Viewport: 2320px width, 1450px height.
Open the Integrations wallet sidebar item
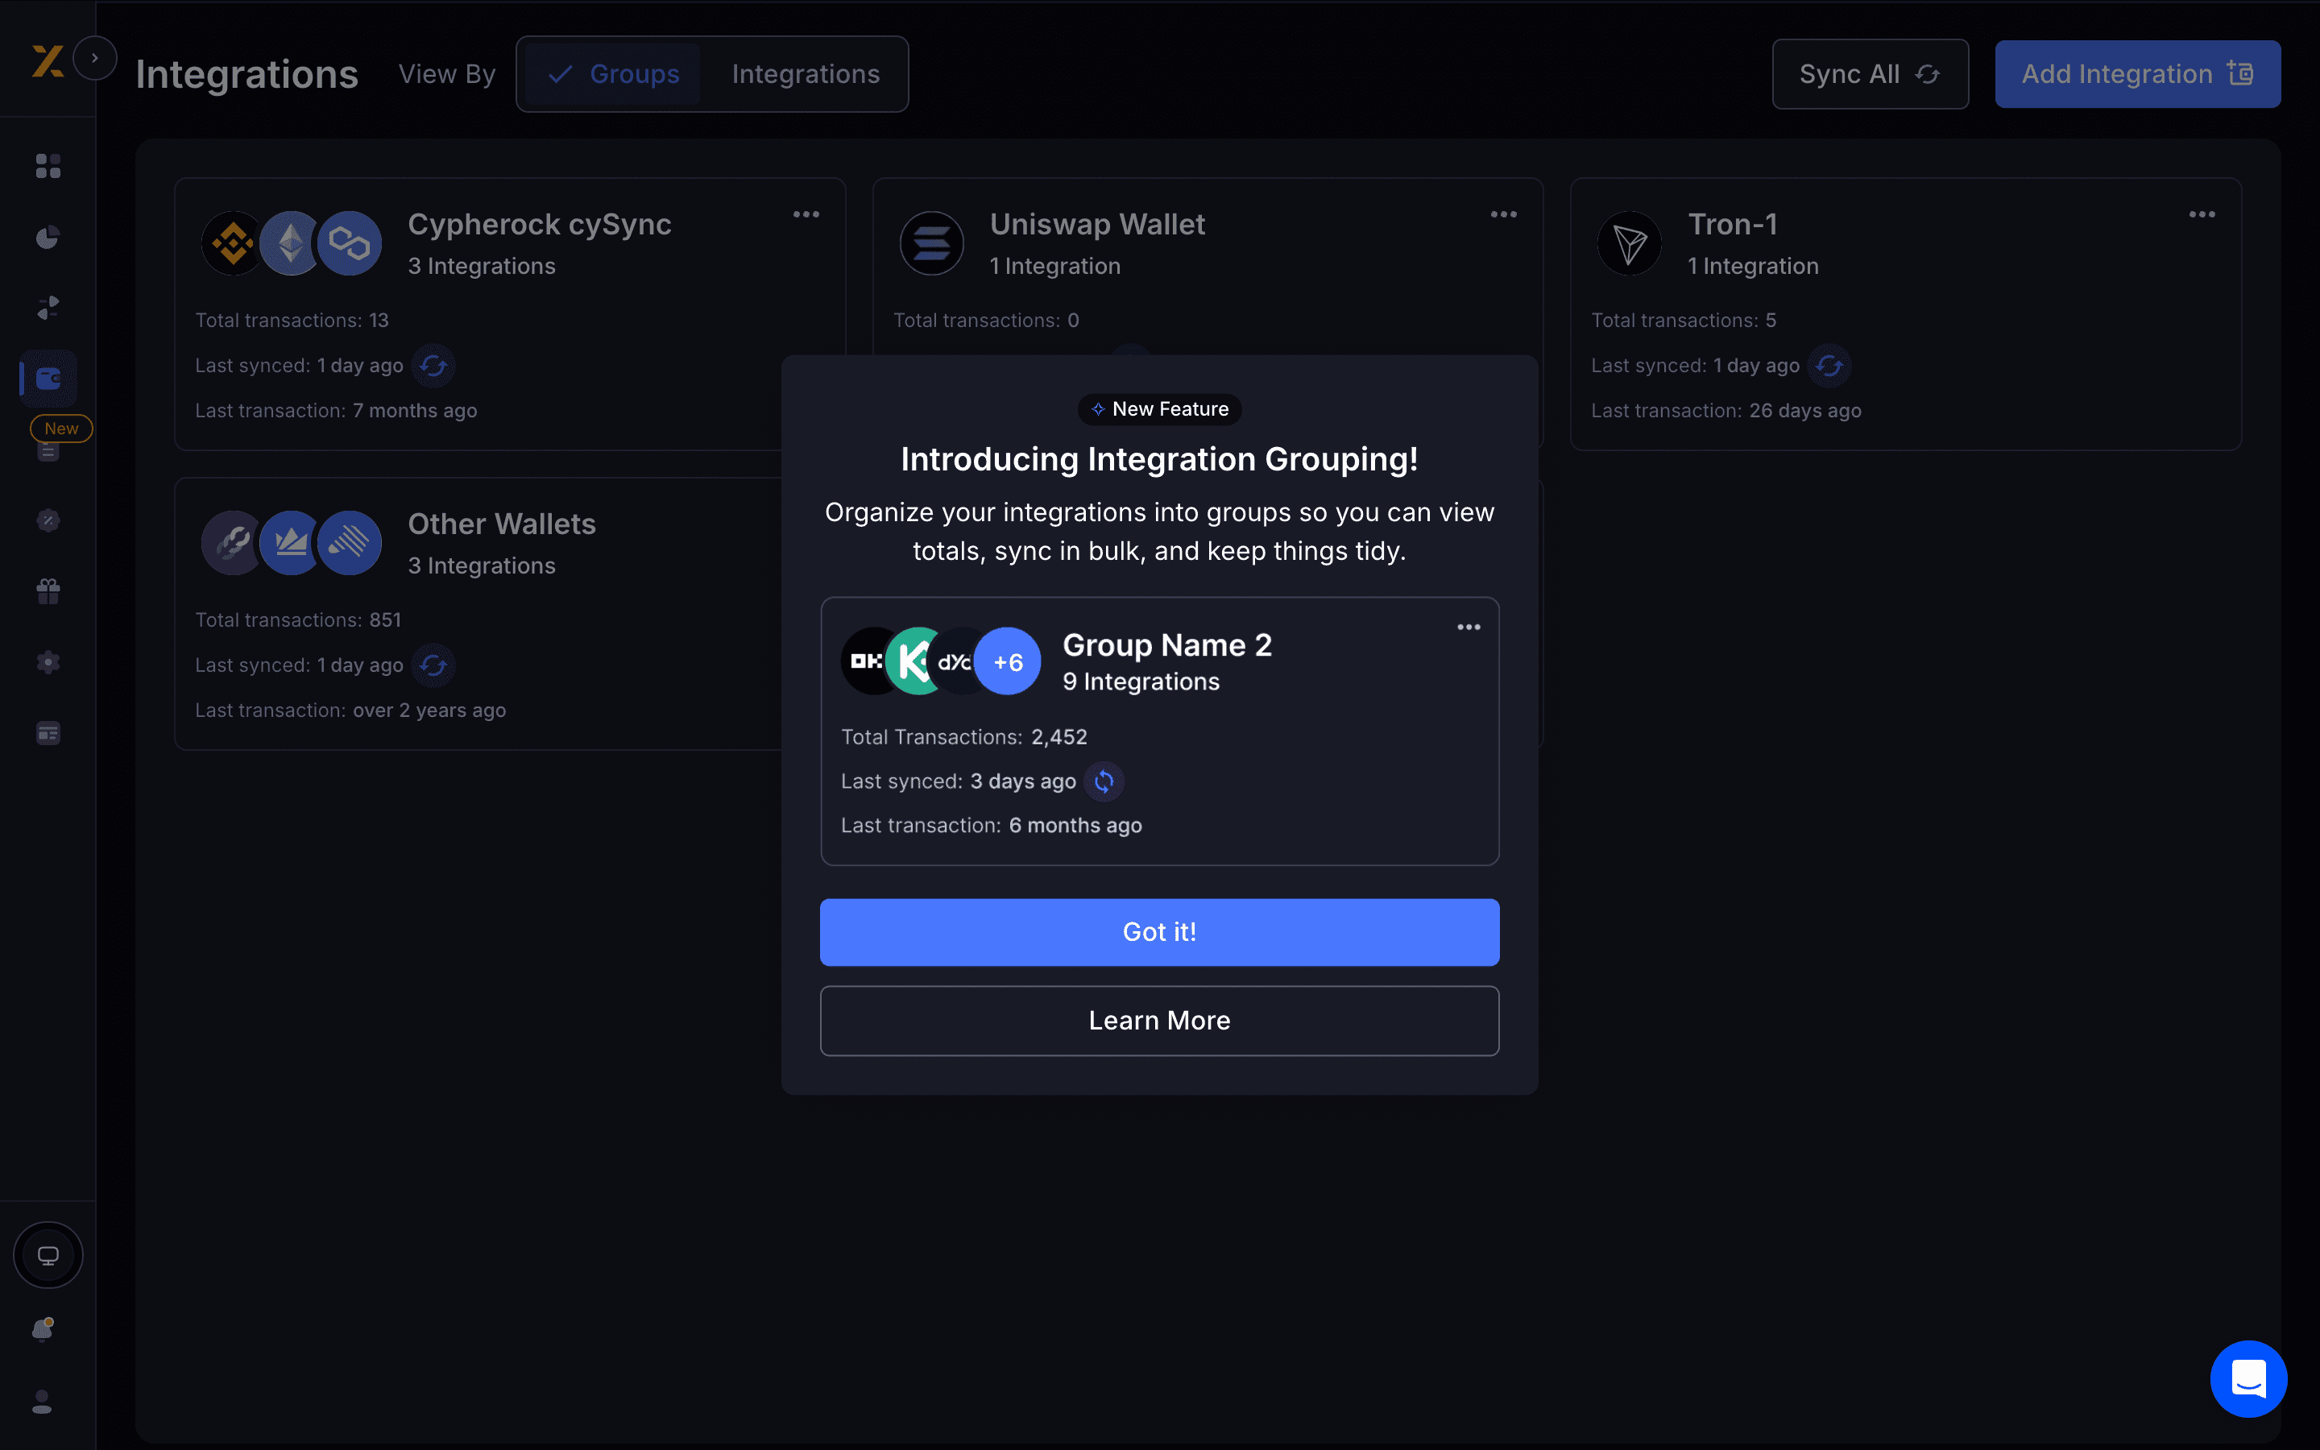(48, 379)
